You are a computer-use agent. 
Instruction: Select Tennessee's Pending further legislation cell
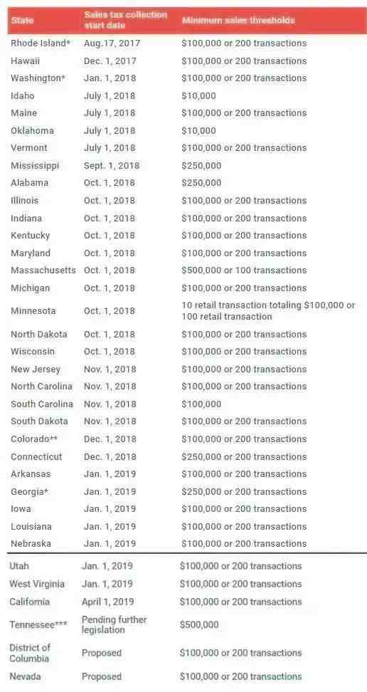(x=115, y=625)
